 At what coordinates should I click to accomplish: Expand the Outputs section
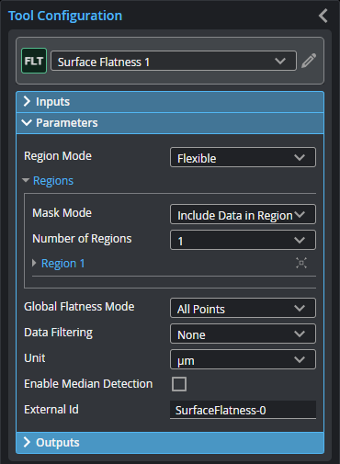[x=170, y=443]
